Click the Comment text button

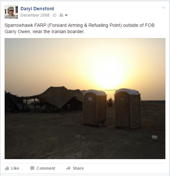pyautogui.click(x=46, y=168)
